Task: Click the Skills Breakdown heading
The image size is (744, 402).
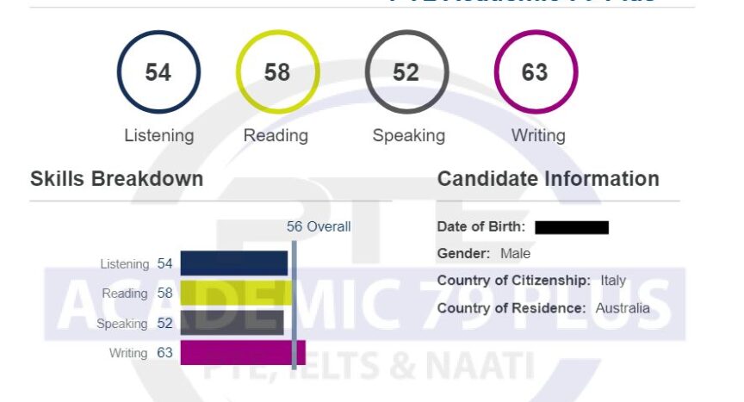Action: [117, 179]
